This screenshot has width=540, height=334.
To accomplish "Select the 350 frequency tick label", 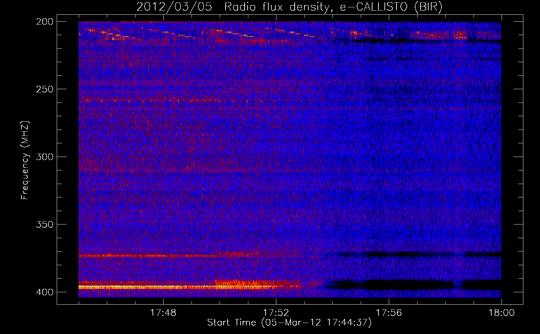I will coord(44,224).
